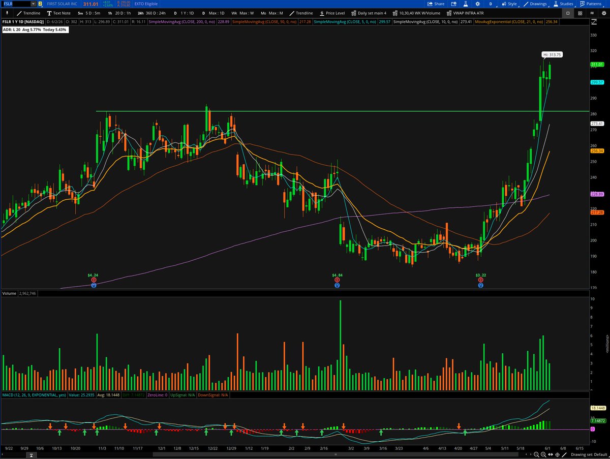Click the $4.24 earnings event marker
This screenshot has height=459, width=610.
(94, 280)
